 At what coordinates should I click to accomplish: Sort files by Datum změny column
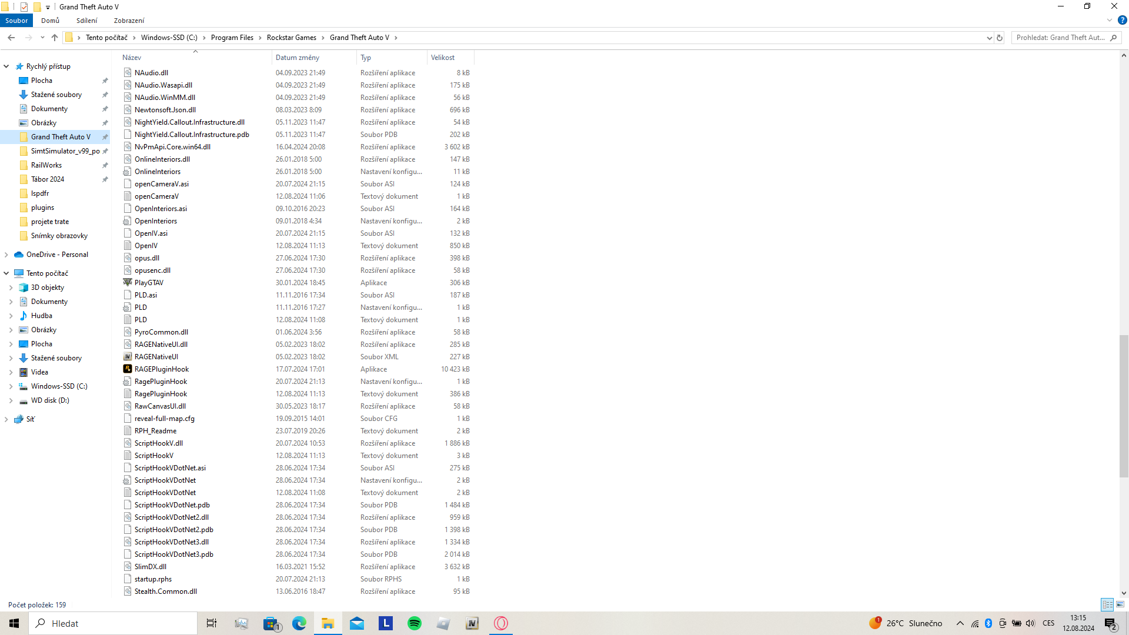[x=298, y=58]
